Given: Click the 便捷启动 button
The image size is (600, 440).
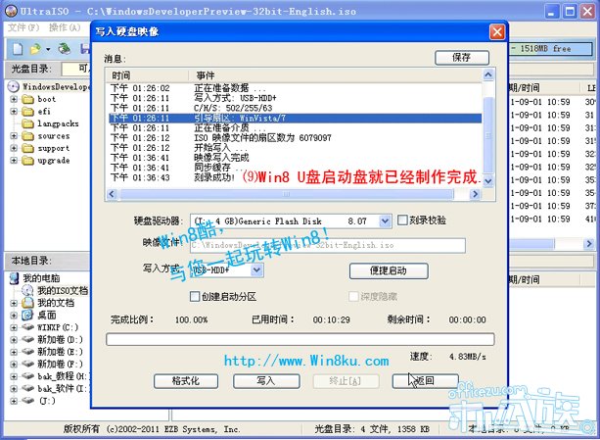Looking at the screenshot, I should tap(389, 270).
